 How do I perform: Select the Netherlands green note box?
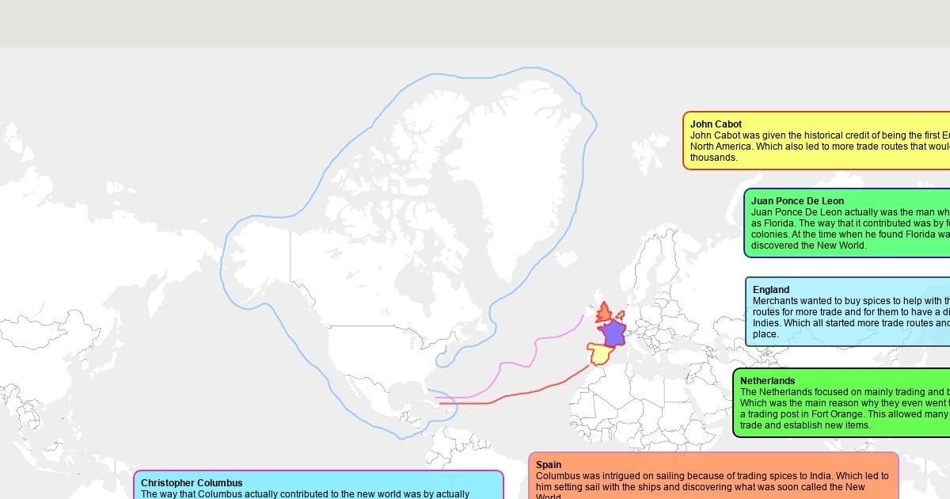click(x=841, y=403)
